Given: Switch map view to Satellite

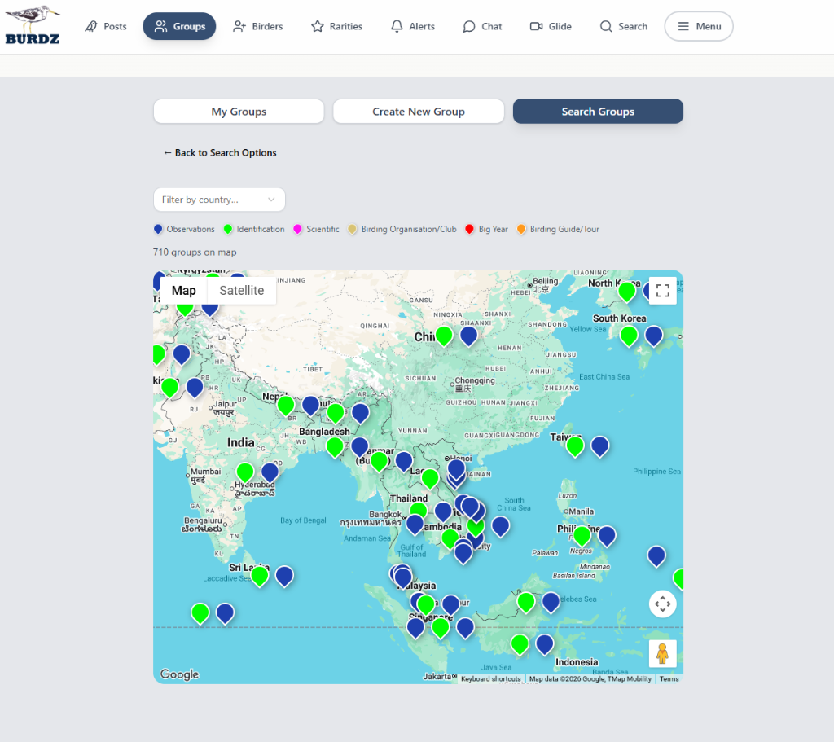Looking at the screenshot, I should [241, 291].
